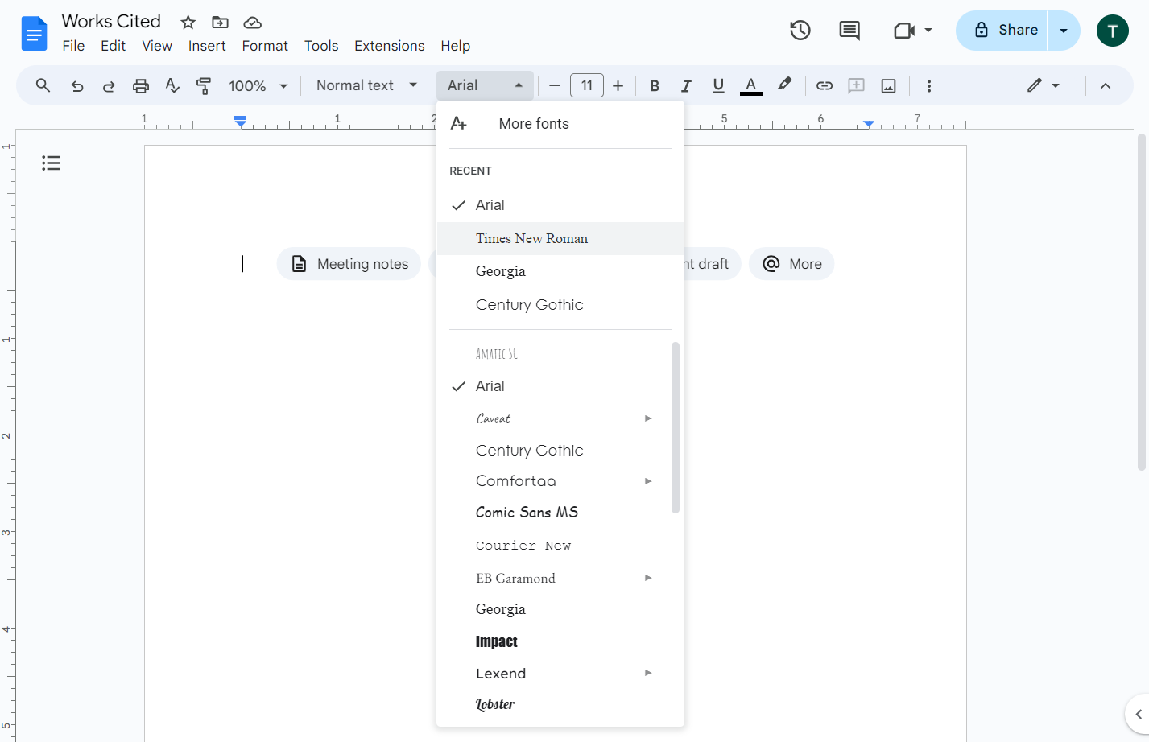Viewport: 1149px width, 742px height.
Task: Redo the last action
Action: pos(109,85)
